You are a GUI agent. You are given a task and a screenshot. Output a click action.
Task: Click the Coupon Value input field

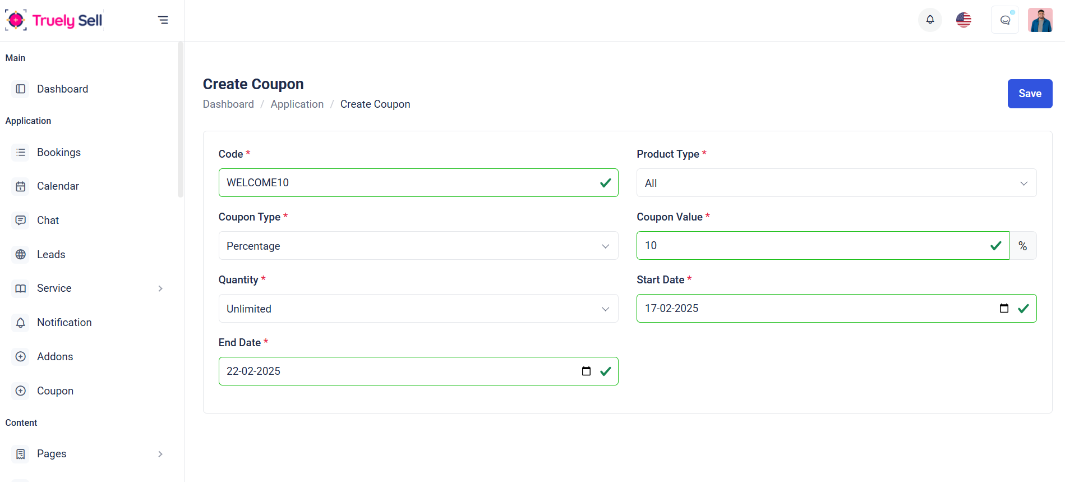pyautogui.click(x=813, y=246)
